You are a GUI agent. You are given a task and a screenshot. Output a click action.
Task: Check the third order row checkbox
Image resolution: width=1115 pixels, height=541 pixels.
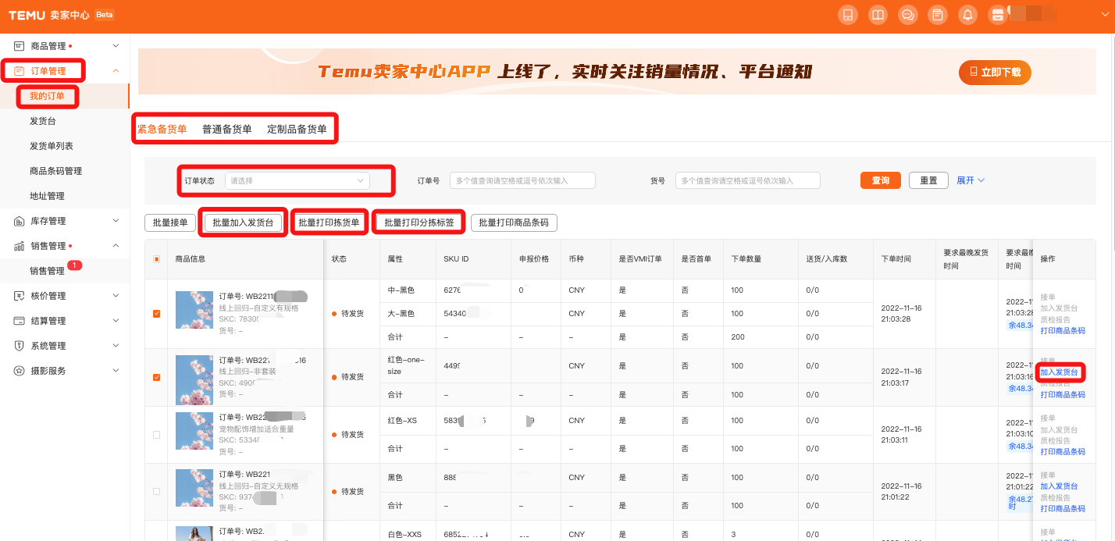tap(156, 435)
